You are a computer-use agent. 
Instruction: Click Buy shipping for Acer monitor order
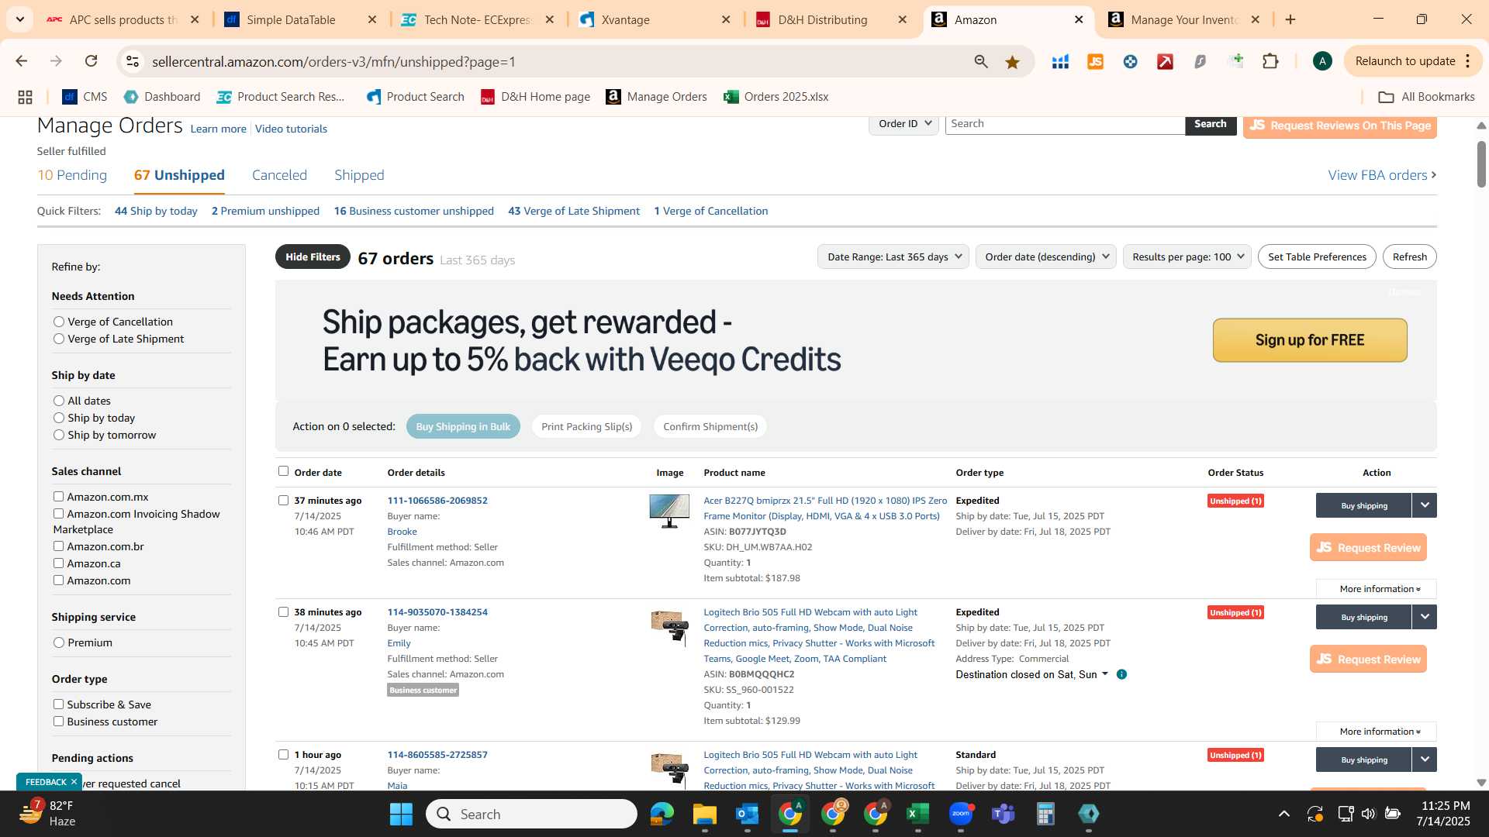point(1363,505)
